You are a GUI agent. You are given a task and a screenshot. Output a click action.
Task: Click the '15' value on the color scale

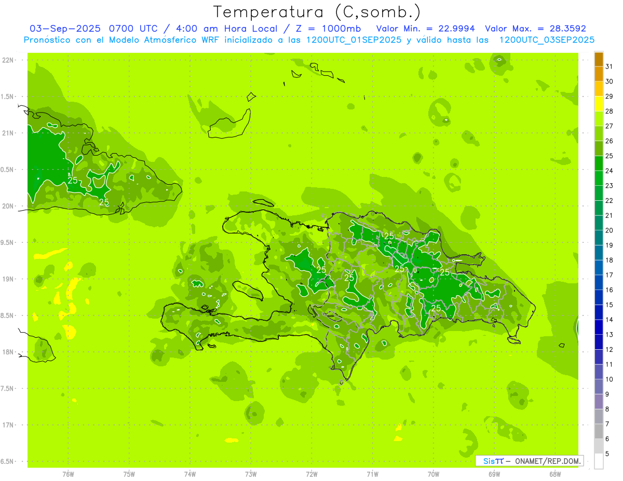pyautogui.click(x=610, y=305)
